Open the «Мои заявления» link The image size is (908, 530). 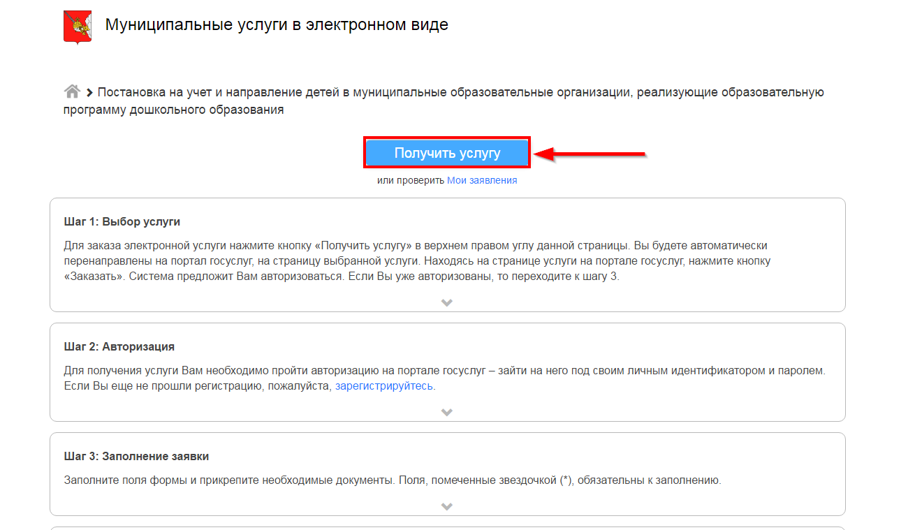click(482, 180)
